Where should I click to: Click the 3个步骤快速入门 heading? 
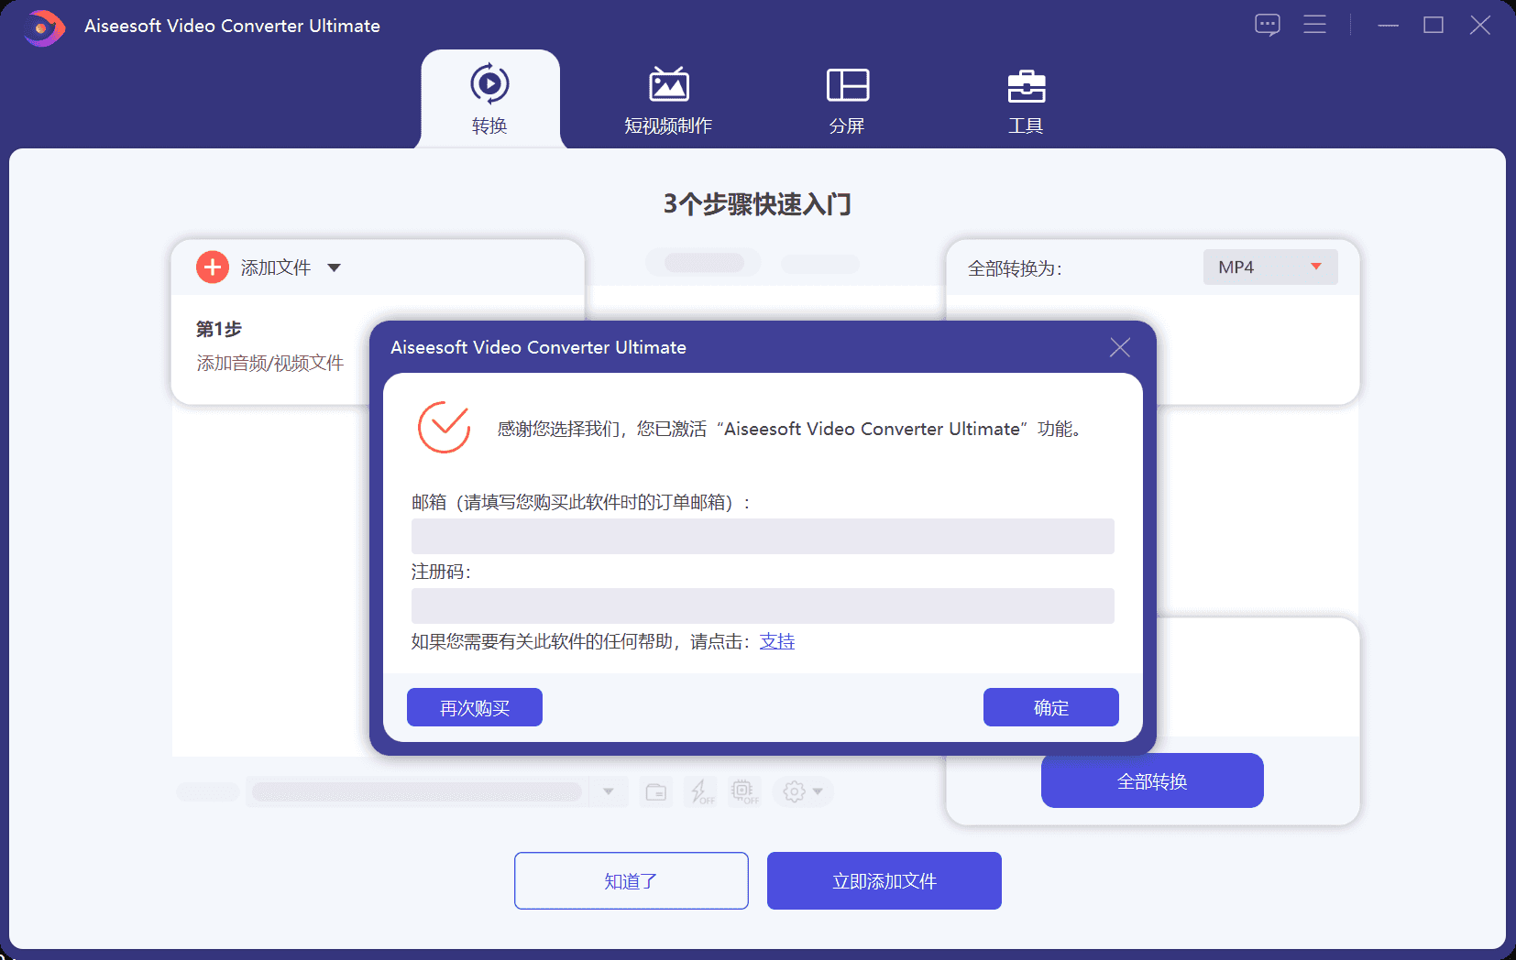[x=757, y=203]
